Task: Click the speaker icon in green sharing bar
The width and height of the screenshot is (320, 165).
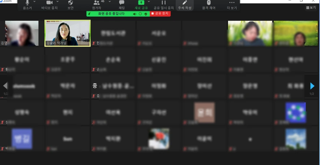Action: [135, 14]
